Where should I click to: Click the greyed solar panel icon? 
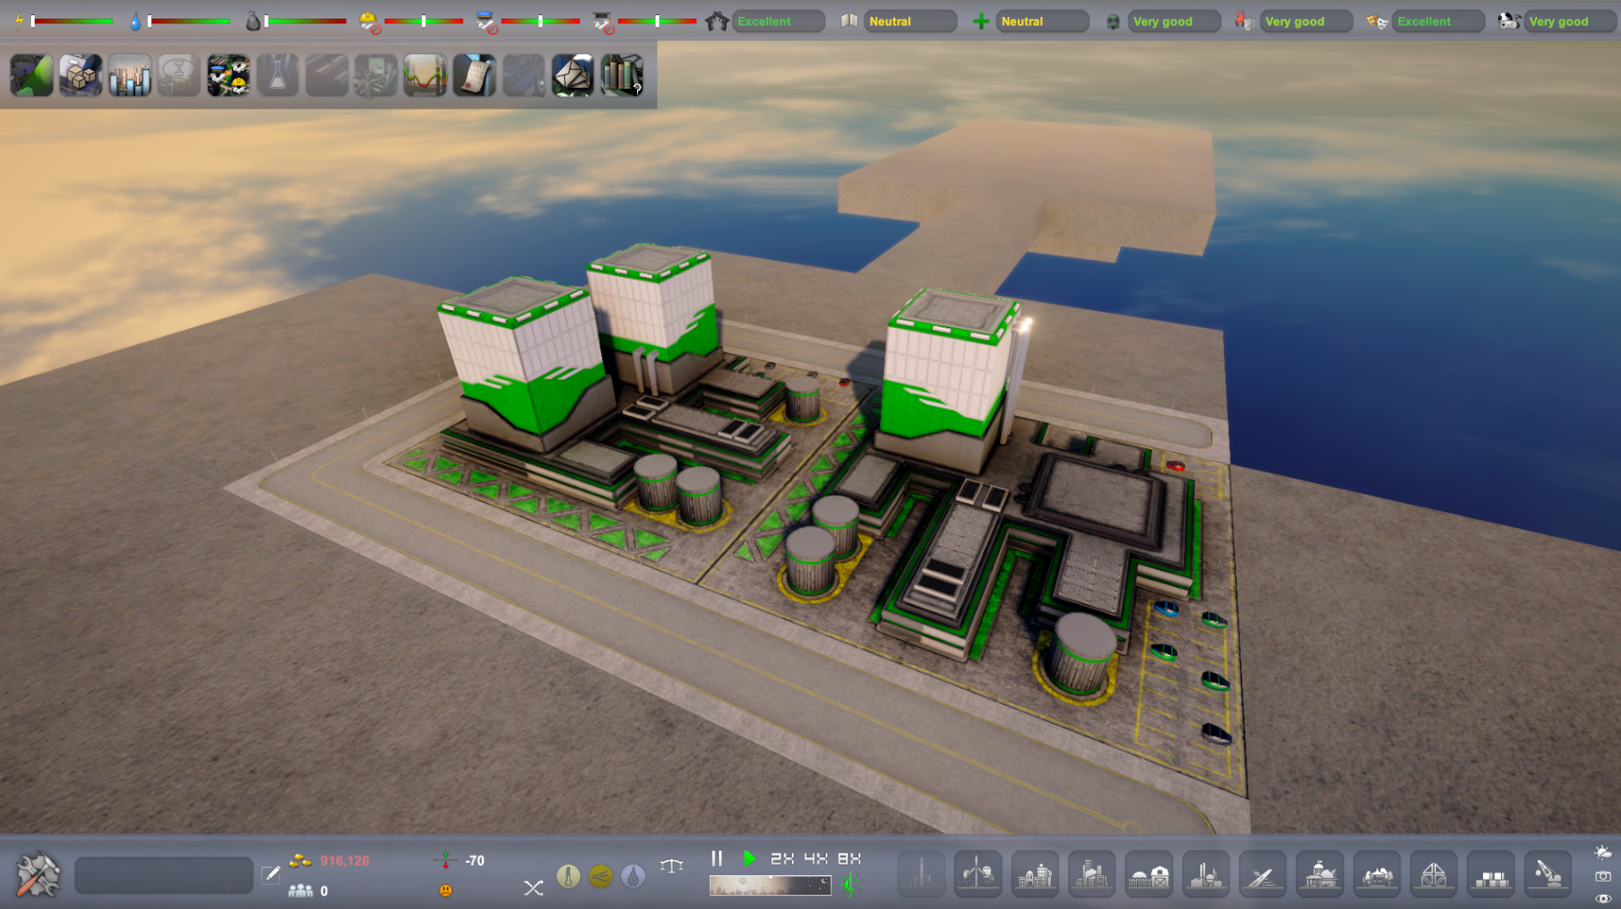523,76
